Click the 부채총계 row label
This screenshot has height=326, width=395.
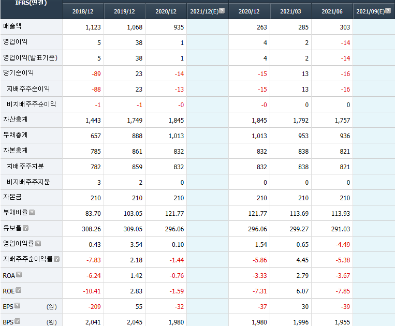pyautogui.click(x=15, y=135)
